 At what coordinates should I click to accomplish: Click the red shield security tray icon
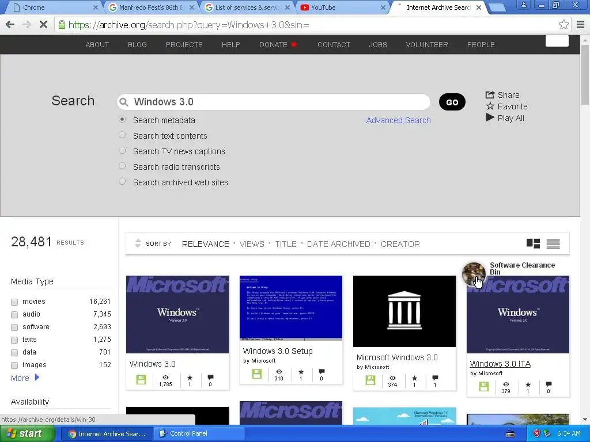[x=536, y=434]
